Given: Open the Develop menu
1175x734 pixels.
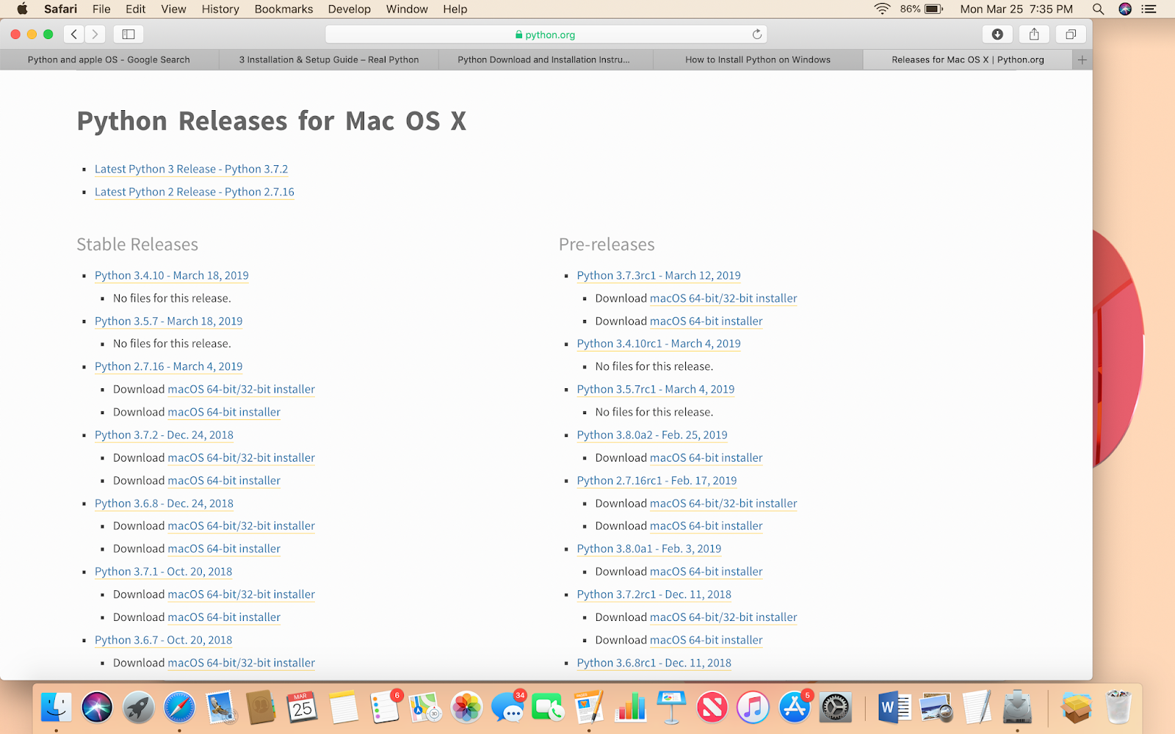Looking at the screenshot, I should pos(350,9).
